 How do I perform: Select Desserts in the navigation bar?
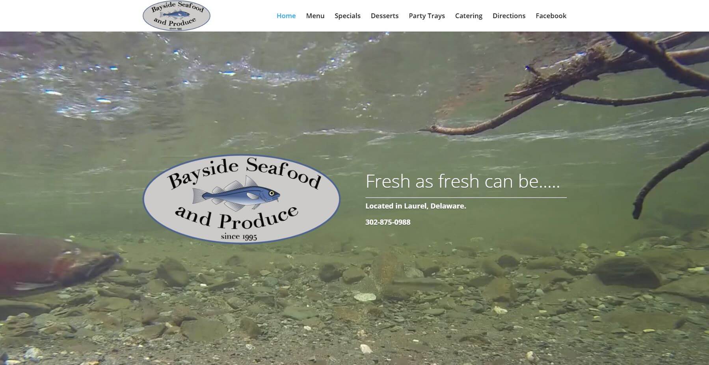click(x=385, y=16)
